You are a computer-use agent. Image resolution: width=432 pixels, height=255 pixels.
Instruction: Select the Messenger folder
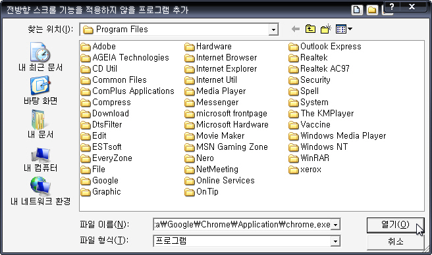pos(211,103)
